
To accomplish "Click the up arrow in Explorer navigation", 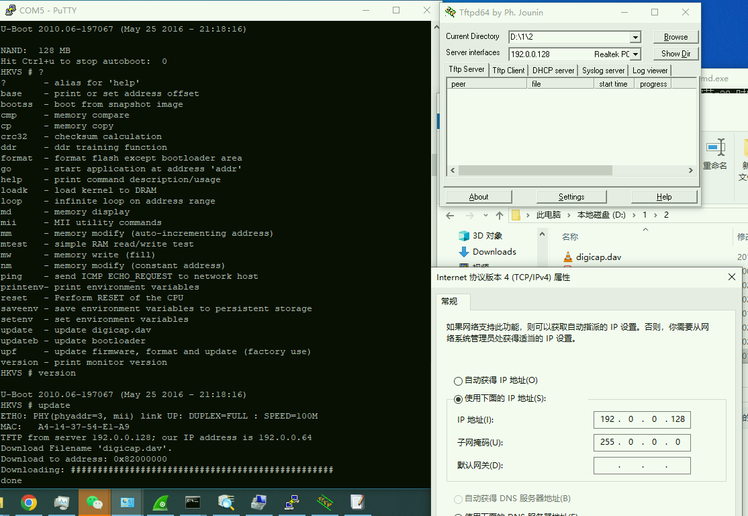I will pyautogui.click(x=499, y=215).
